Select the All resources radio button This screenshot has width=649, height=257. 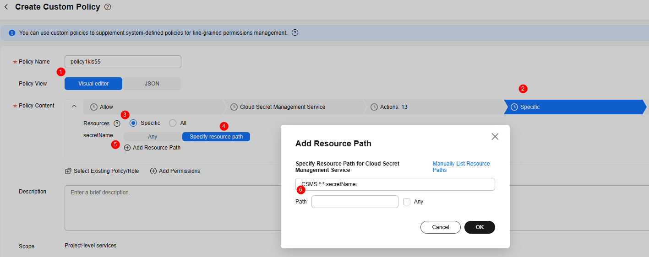[x=173, y=123]
